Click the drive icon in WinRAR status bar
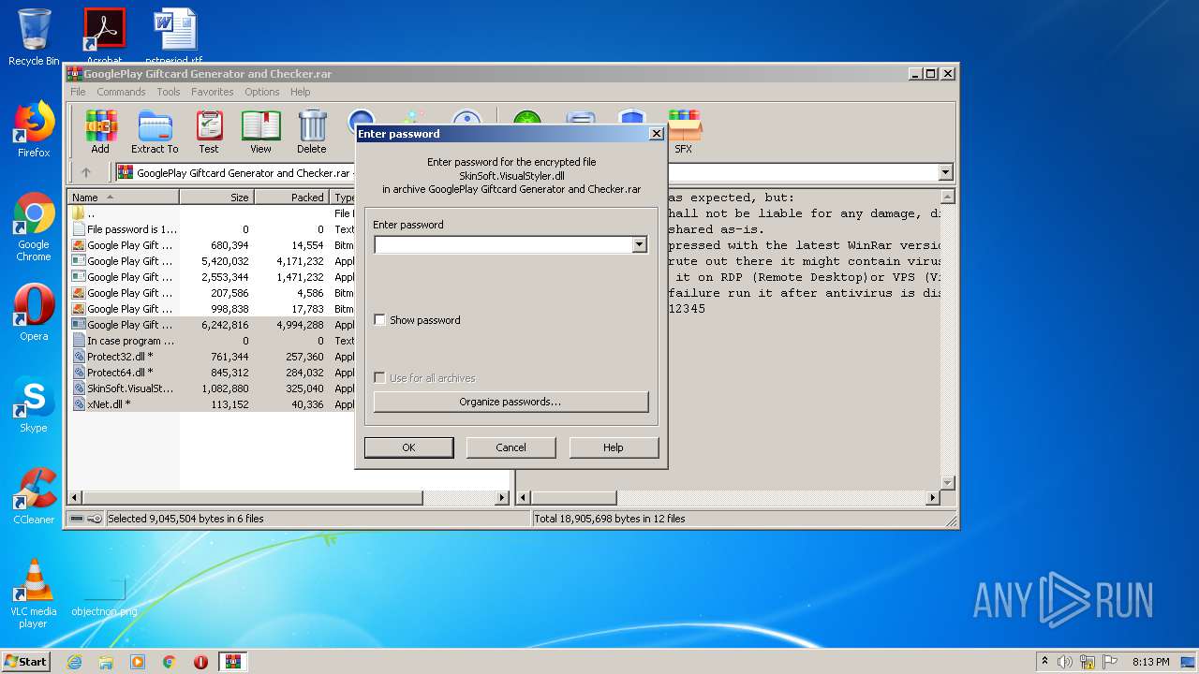 [77, 519]
